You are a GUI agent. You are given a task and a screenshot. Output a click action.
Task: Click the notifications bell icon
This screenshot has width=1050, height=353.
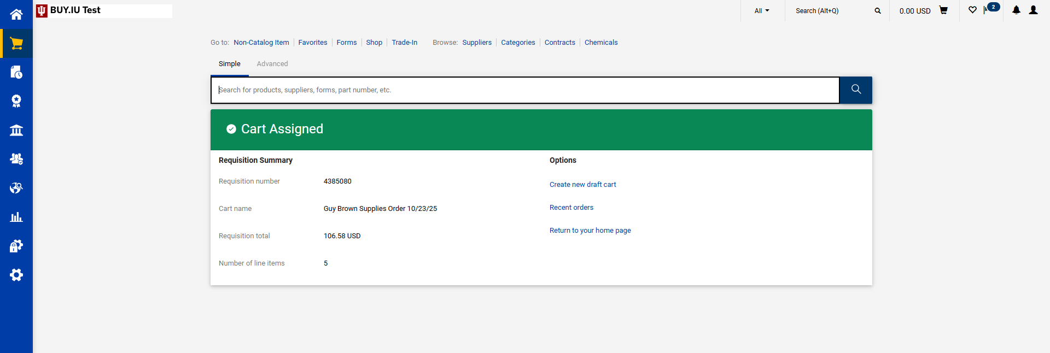1016,10
